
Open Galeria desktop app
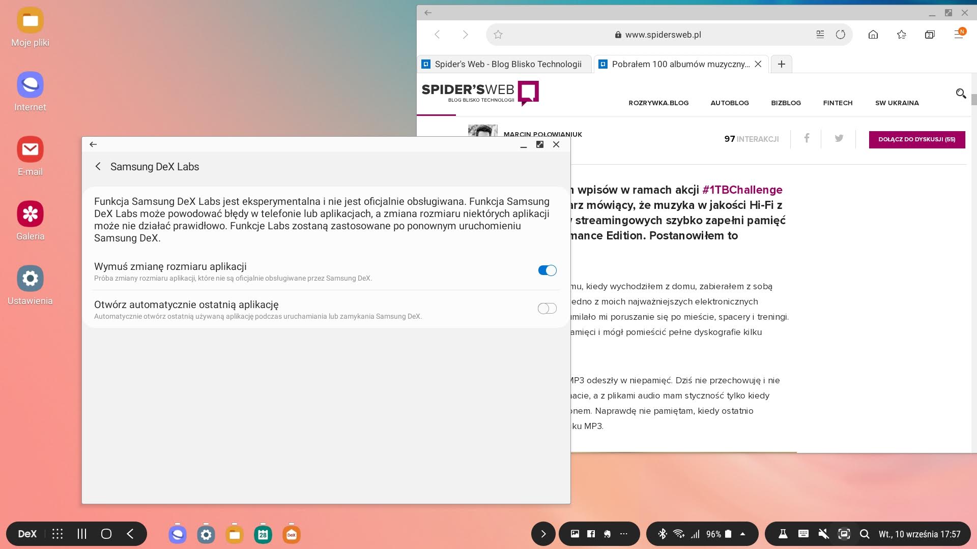(30, 222)
